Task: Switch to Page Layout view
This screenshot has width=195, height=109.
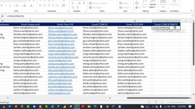Action: 156,102
